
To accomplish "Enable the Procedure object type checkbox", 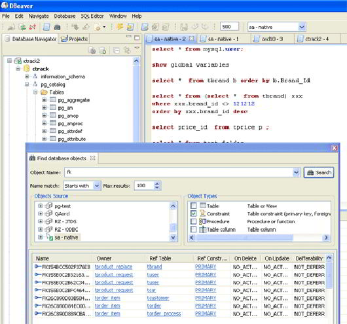I will tap(193, 221).
